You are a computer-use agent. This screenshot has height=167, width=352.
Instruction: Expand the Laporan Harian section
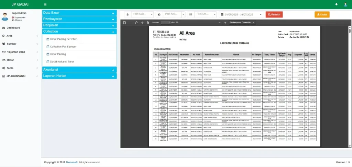[x=79, y=76]
